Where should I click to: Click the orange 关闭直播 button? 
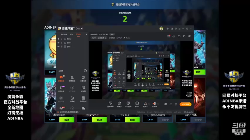click(185, 104)
